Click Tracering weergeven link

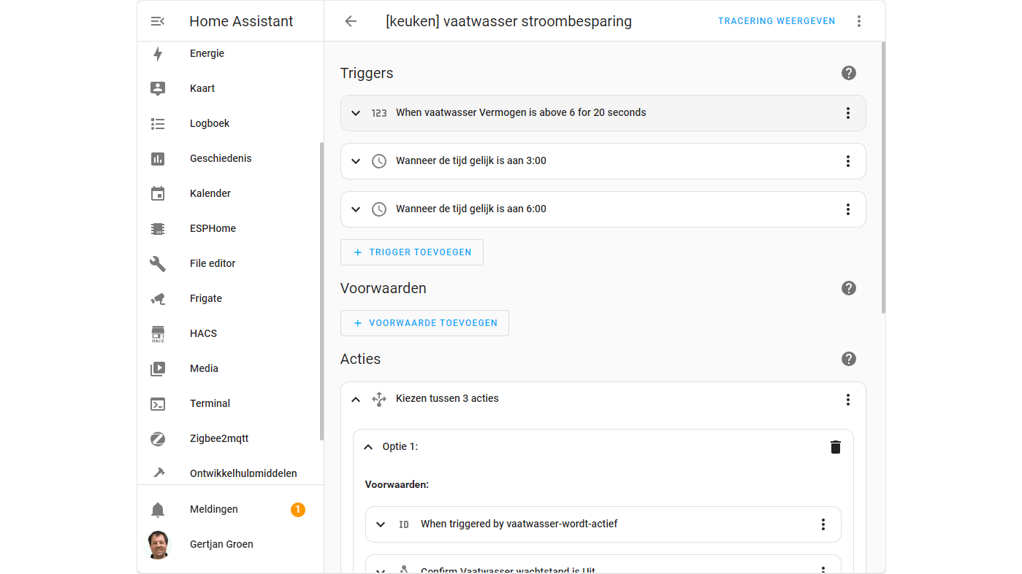(x=777, y=21)
